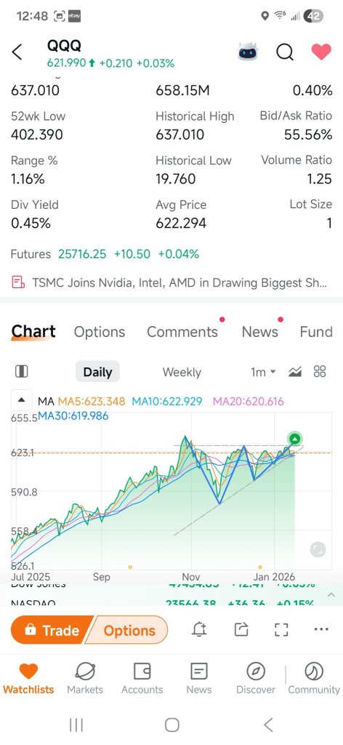Open the robot AI assistant icon
Image resolution: width=343 pixels, height=745 pixels.
coord(248,52)
